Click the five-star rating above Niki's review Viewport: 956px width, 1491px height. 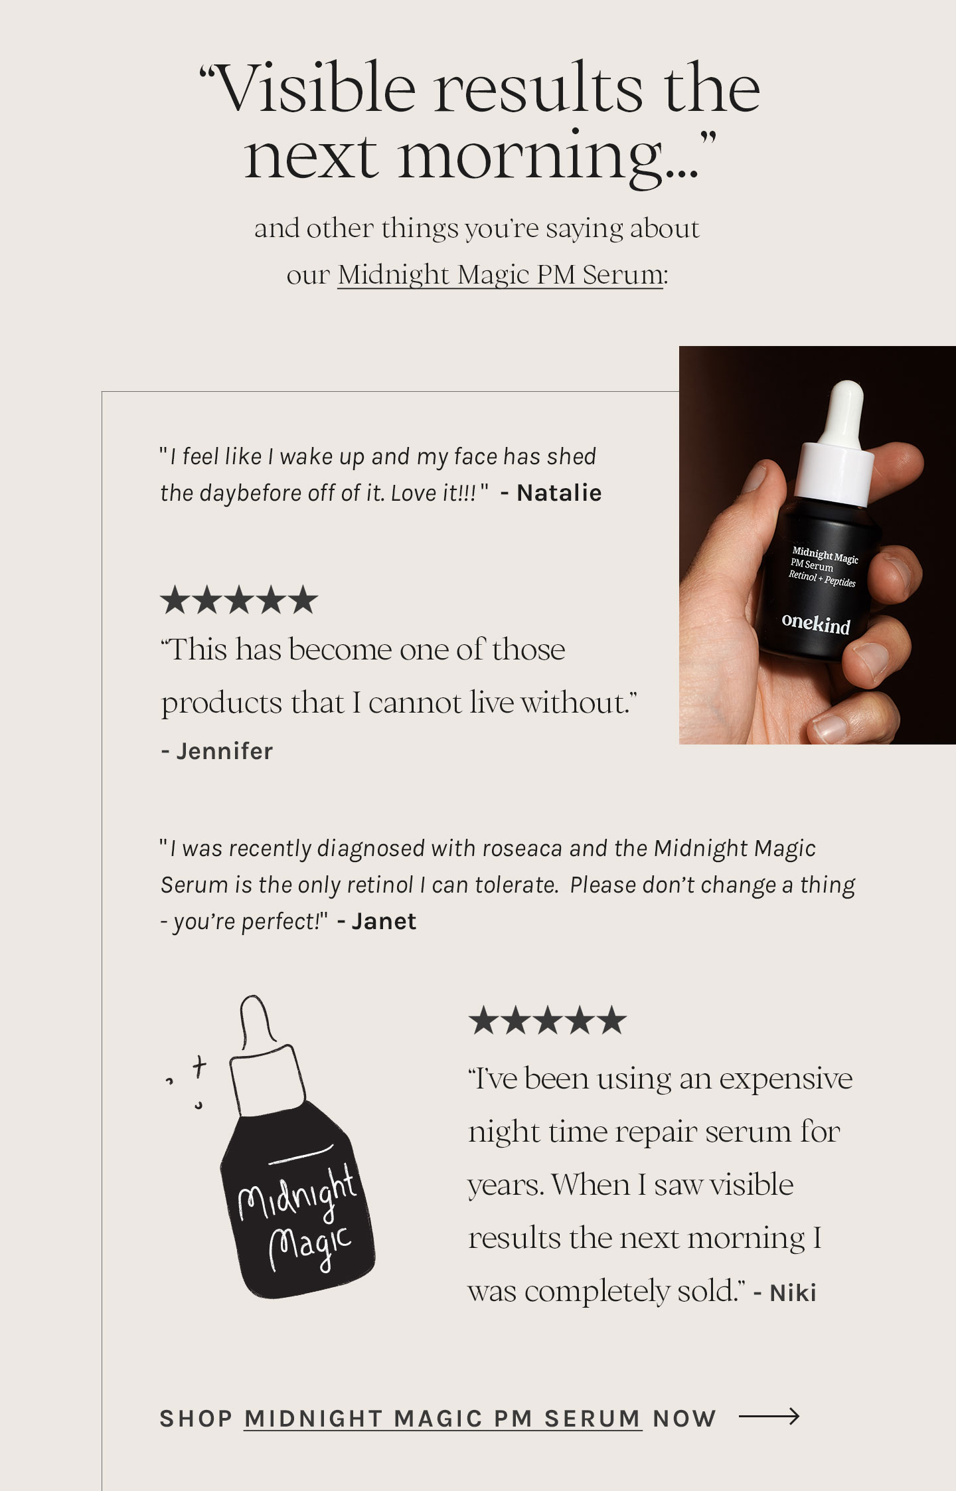click(x=547, y=1021)
